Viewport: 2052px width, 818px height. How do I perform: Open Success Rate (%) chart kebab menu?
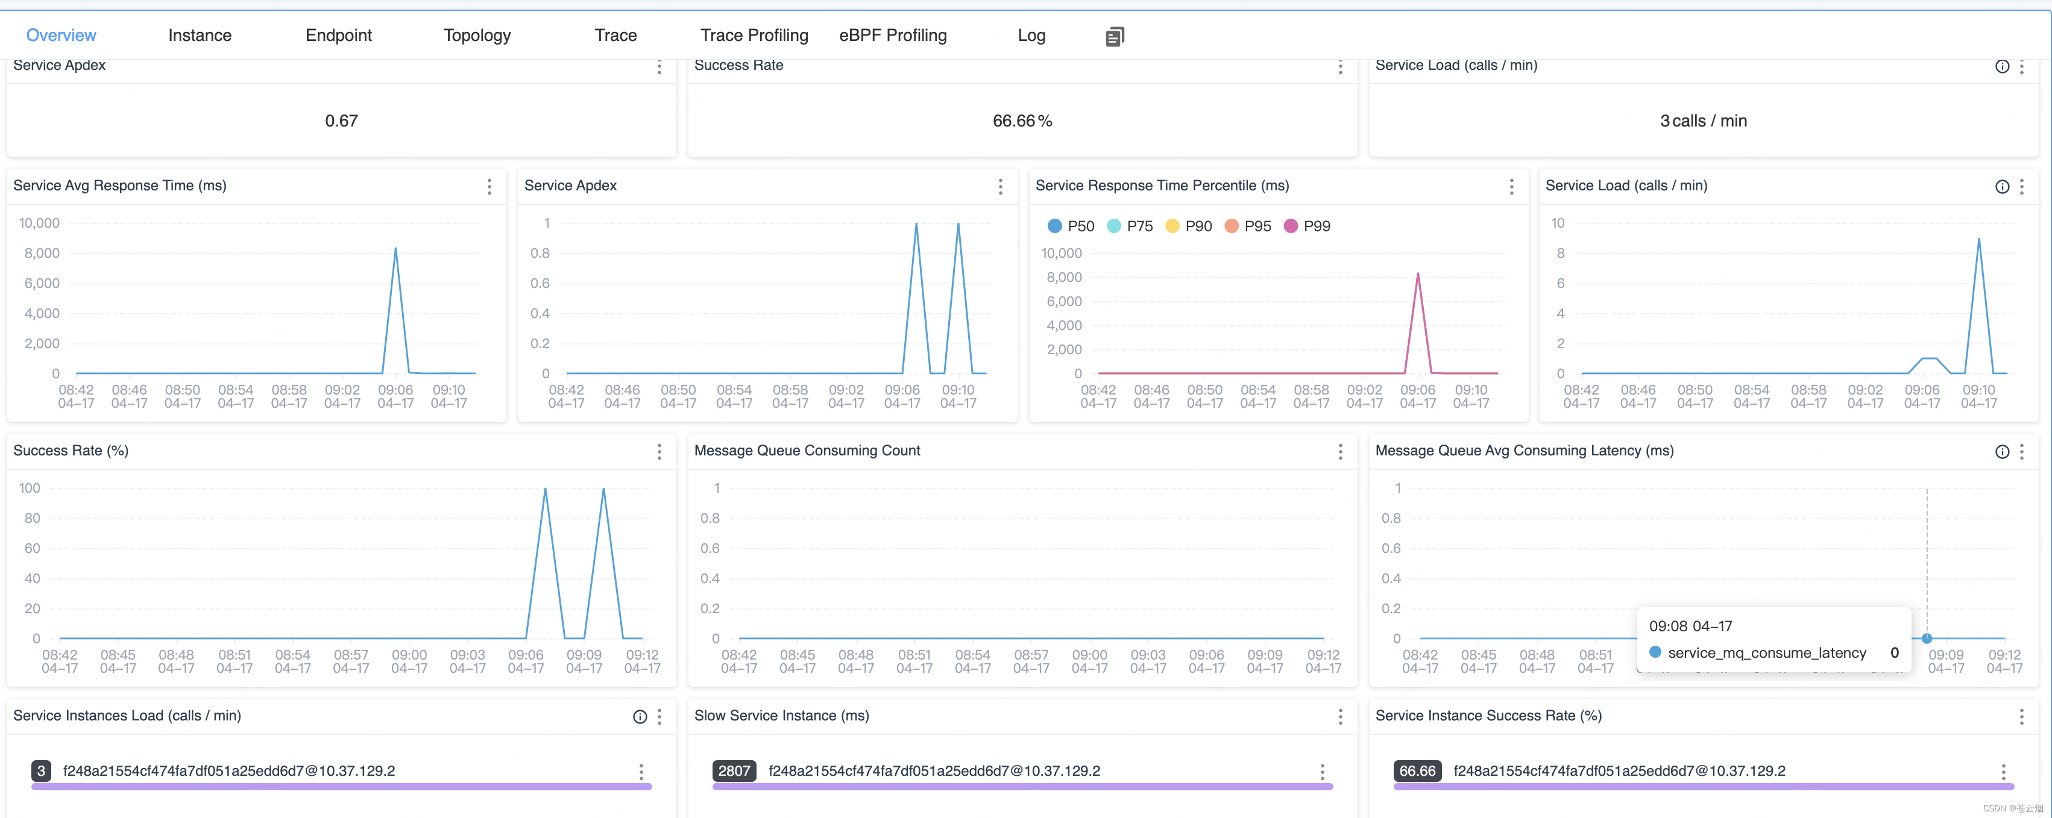659,452
